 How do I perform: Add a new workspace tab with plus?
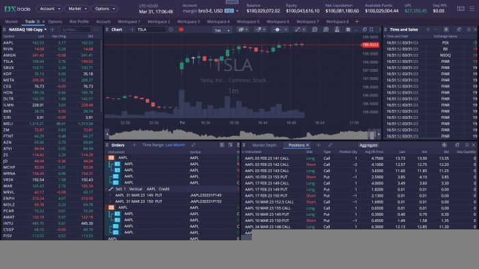coord(357,22)
